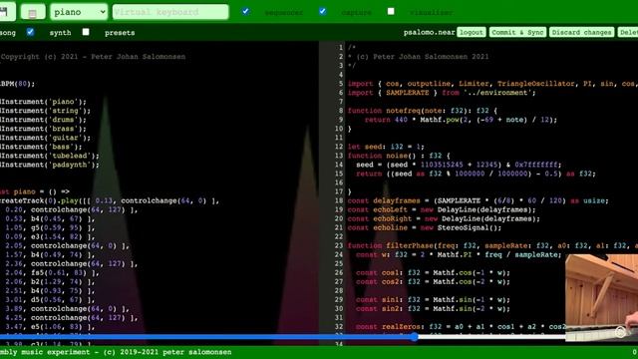This screenshot has width=638, height=359.
Task: Open the piano instrument dropdown
Action: (79, 12)
